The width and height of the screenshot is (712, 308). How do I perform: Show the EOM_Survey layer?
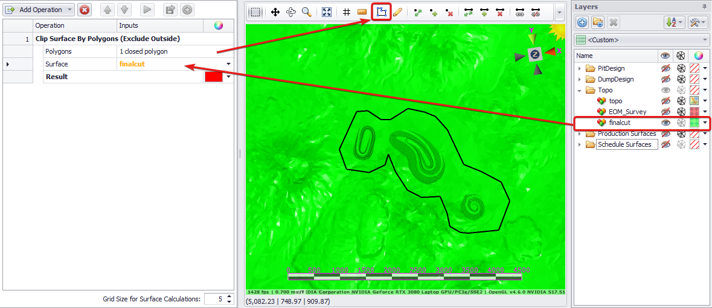click(x=665, y=112)
